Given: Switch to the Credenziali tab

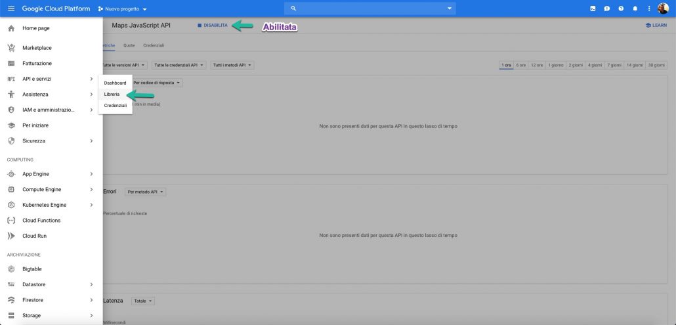Looking at the screenshot, I should click(x=154, y=45).
